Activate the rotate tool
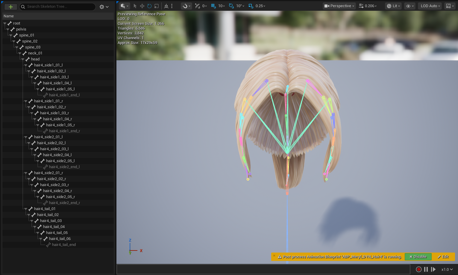458x275 pixels. 149,6
